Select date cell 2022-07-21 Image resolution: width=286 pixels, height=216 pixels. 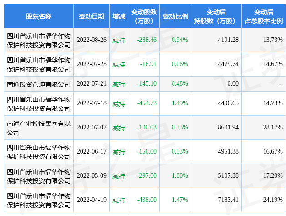(x=92, y=84)
